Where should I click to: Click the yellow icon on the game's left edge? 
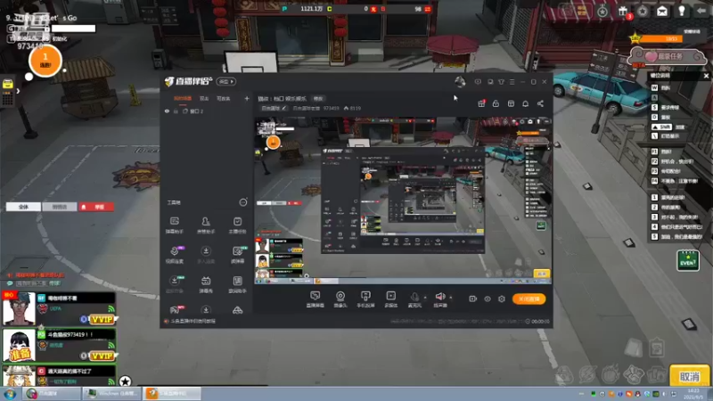point(7,84)
